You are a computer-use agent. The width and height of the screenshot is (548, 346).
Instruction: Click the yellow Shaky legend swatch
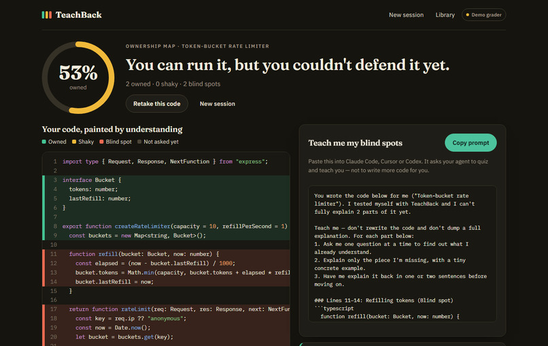pyautogui.click(x=74, y=142)
